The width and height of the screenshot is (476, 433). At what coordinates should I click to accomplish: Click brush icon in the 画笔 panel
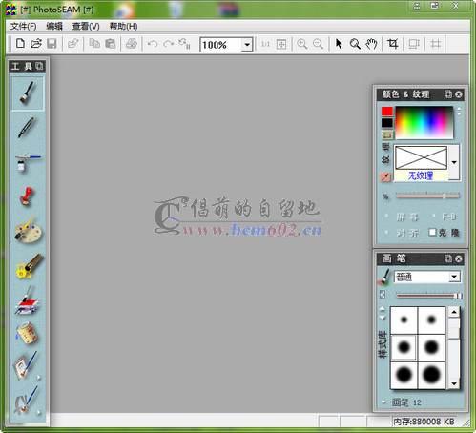pos(384,277)
